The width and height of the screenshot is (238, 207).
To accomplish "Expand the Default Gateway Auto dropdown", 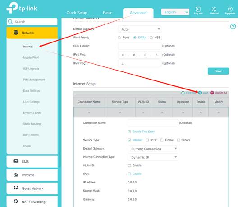I will [139, 29].
